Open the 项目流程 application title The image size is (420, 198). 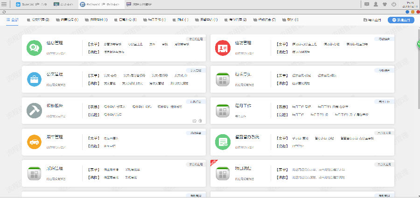click(243, 169)
